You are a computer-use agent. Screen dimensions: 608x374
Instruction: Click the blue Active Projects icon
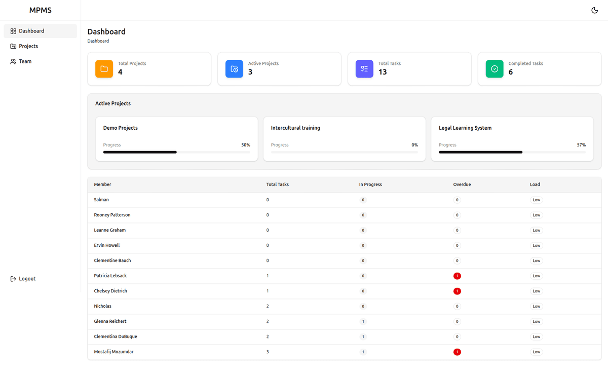point(234,69)
